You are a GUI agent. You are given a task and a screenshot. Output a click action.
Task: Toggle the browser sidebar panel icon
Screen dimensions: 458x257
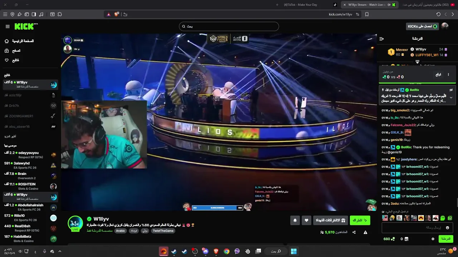coord(34,14)
